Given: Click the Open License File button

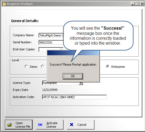Looking at the screenshot, I should (x=19, y=125).
